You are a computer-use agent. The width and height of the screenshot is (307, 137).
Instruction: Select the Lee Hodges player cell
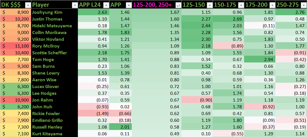click(x=54, y=93)
